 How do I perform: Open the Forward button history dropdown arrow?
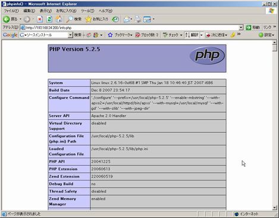[x=33, y=19]
